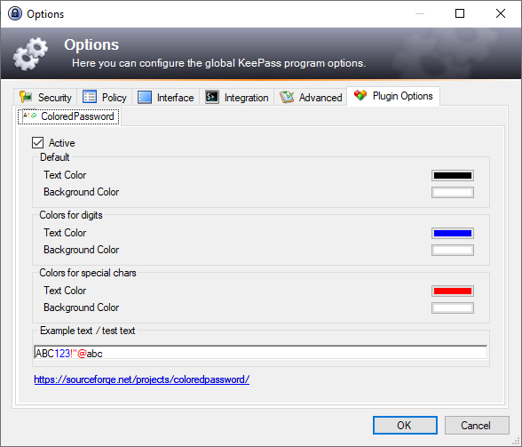
Task: Pick the Default background color swatch
Action: click(x=453, y=192)
